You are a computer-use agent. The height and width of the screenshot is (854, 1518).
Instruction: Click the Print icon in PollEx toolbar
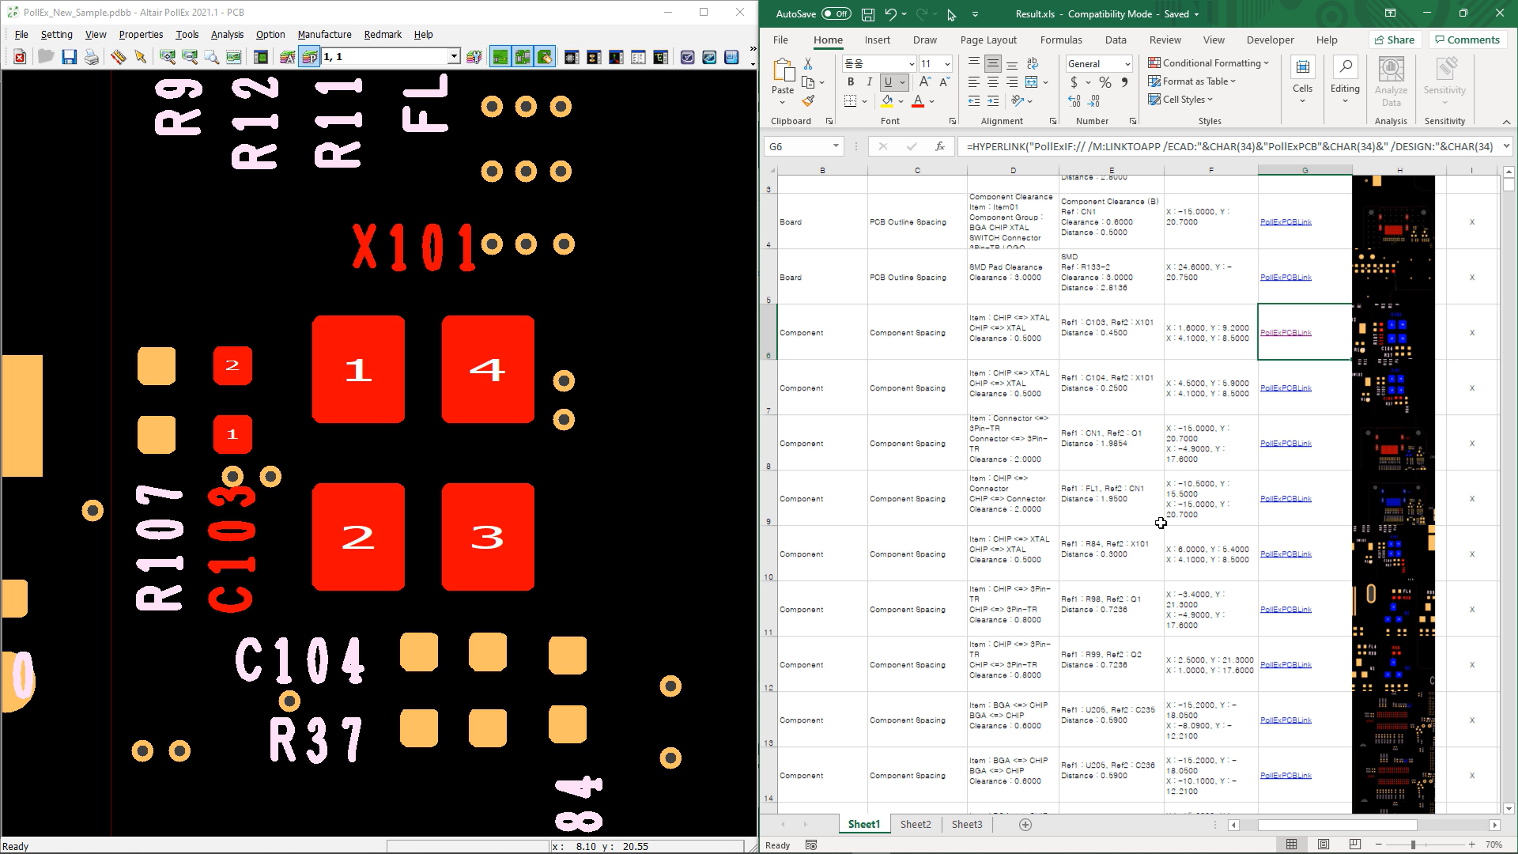(x=92, y=57)
